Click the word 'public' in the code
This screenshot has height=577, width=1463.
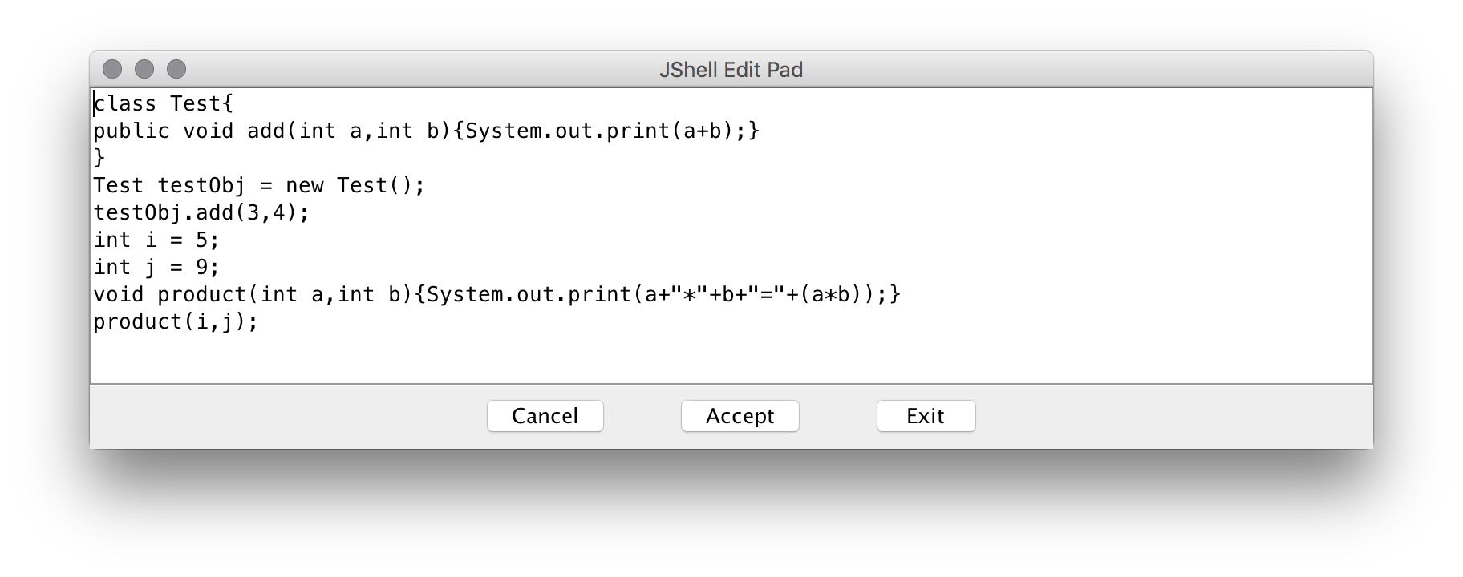click(x=131, y=131)
